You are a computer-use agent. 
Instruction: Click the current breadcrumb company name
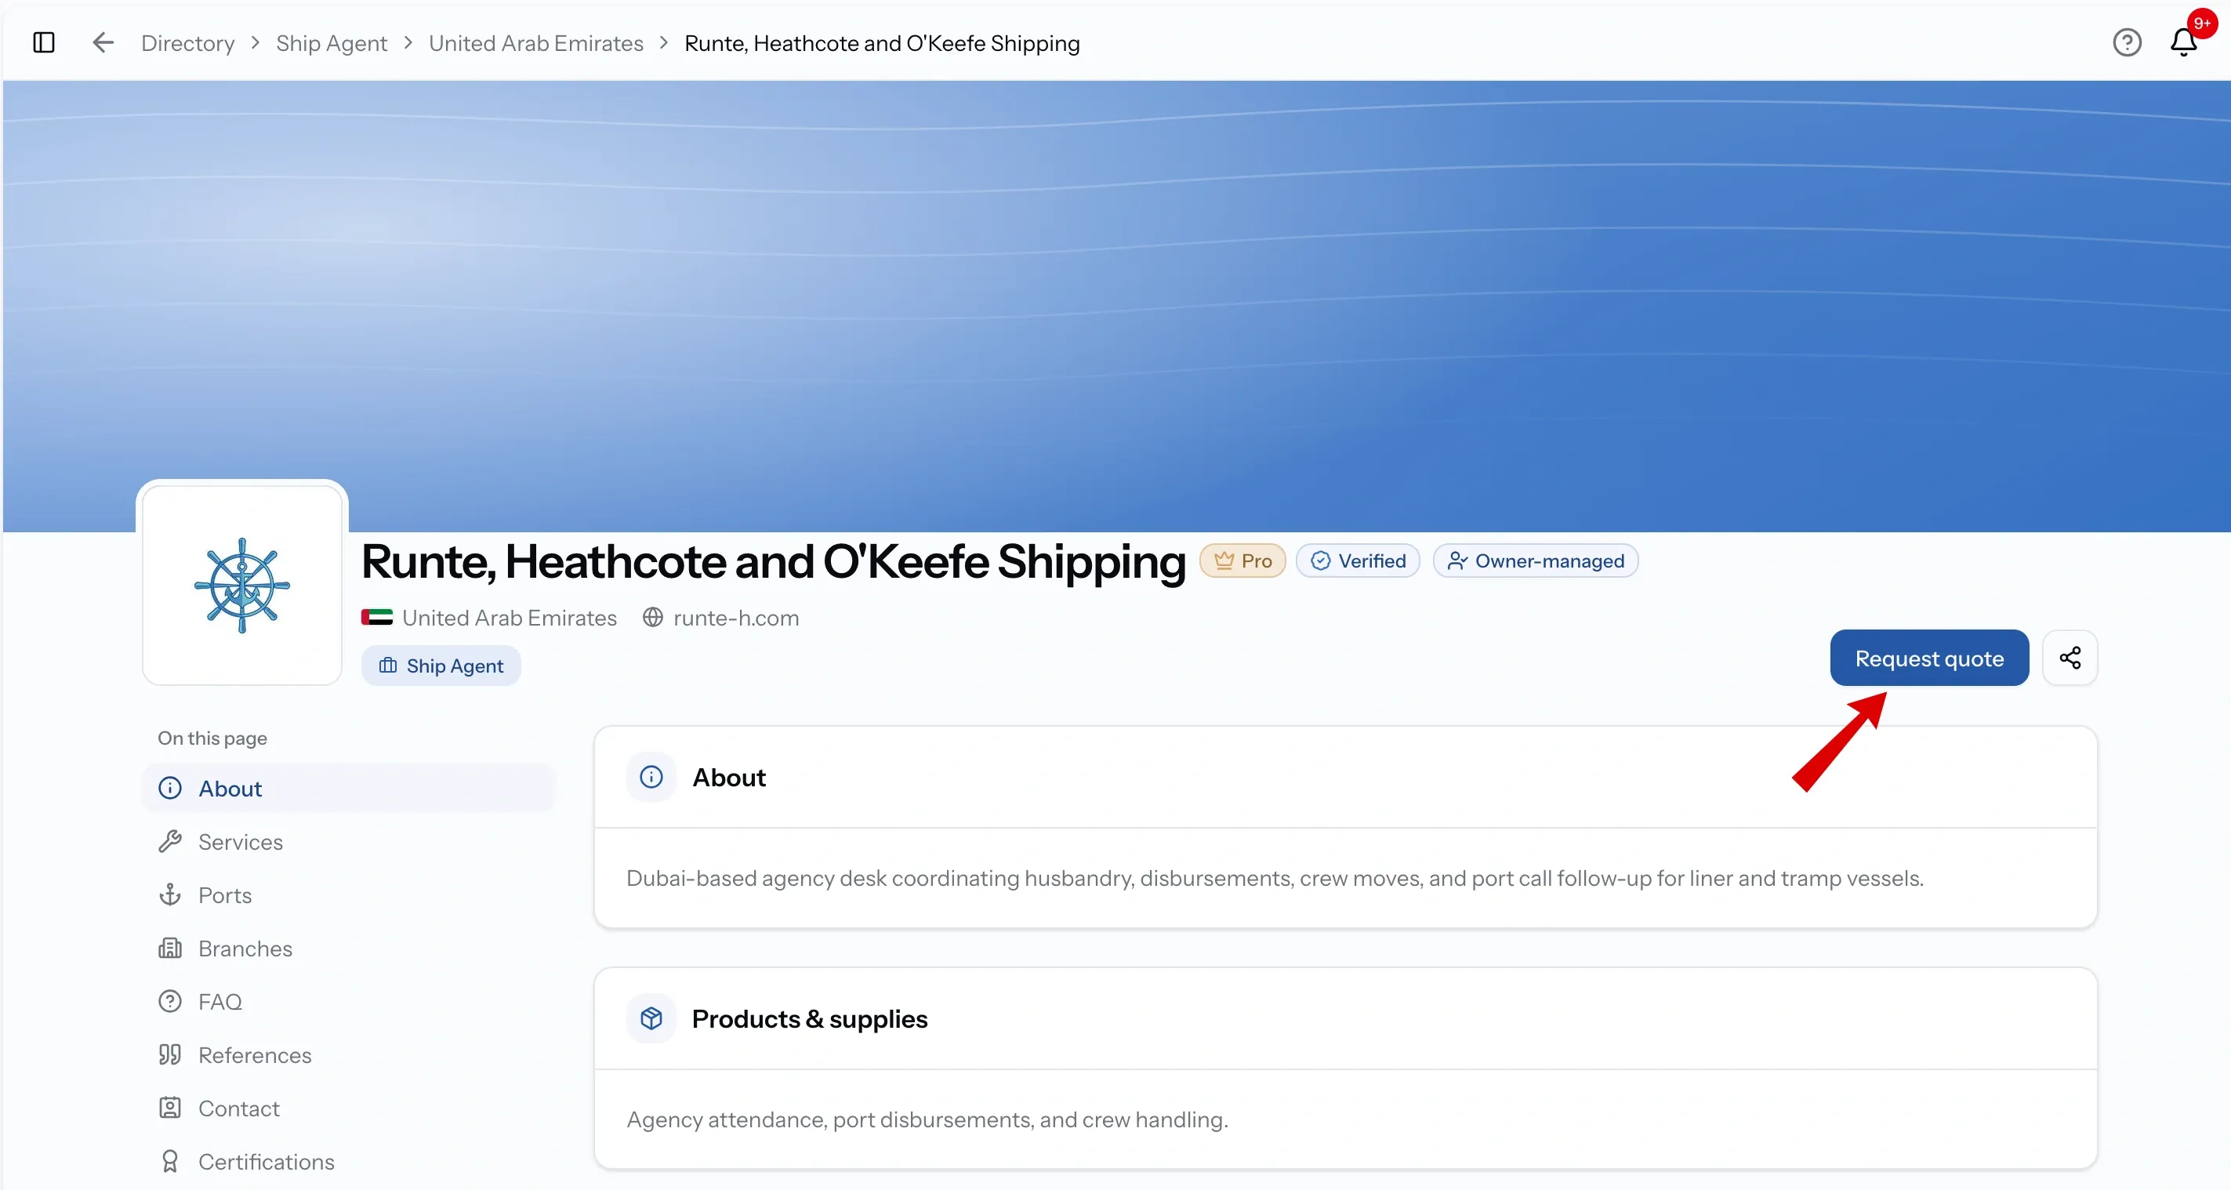[882, 43]
